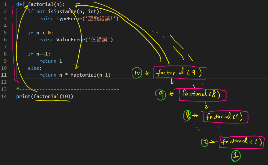Click line number 7 in the gutter
This screenshot has height=165, width=268.
coord(5,47)
